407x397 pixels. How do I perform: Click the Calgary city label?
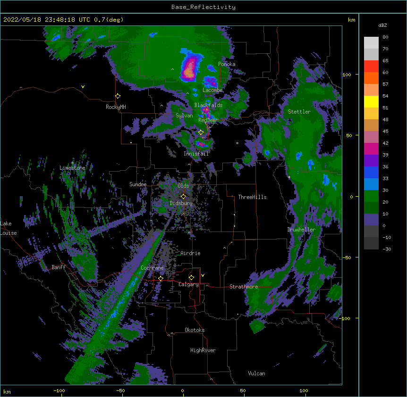(188, 284)
